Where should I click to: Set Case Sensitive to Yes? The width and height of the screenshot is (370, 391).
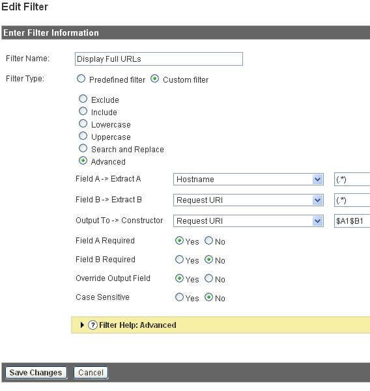[179, 297]
